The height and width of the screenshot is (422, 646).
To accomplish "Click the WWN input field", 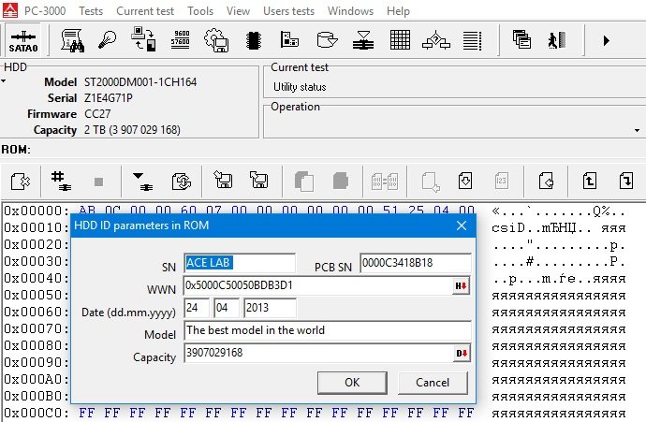I will point(318,285).
